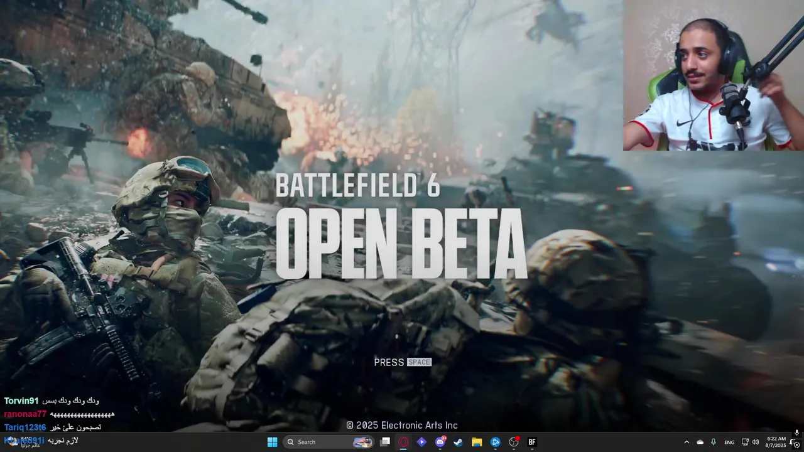Open Opera GX browser from taskbar

tap(403, 442)
